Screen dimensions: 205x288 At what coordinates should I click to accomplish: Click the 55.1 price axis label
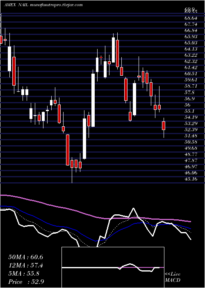tap(189, 111)
